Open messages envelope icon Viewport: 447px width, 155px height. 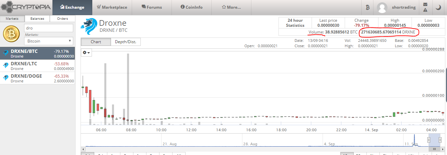coord(425,5)
